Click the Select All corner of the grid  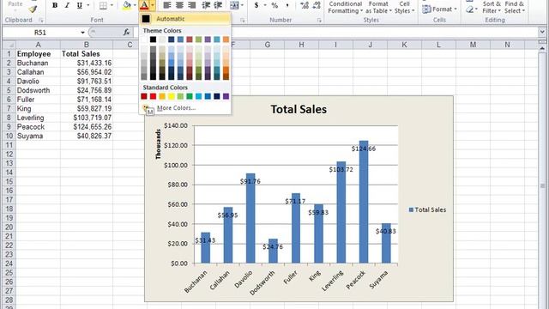[9, 45]
